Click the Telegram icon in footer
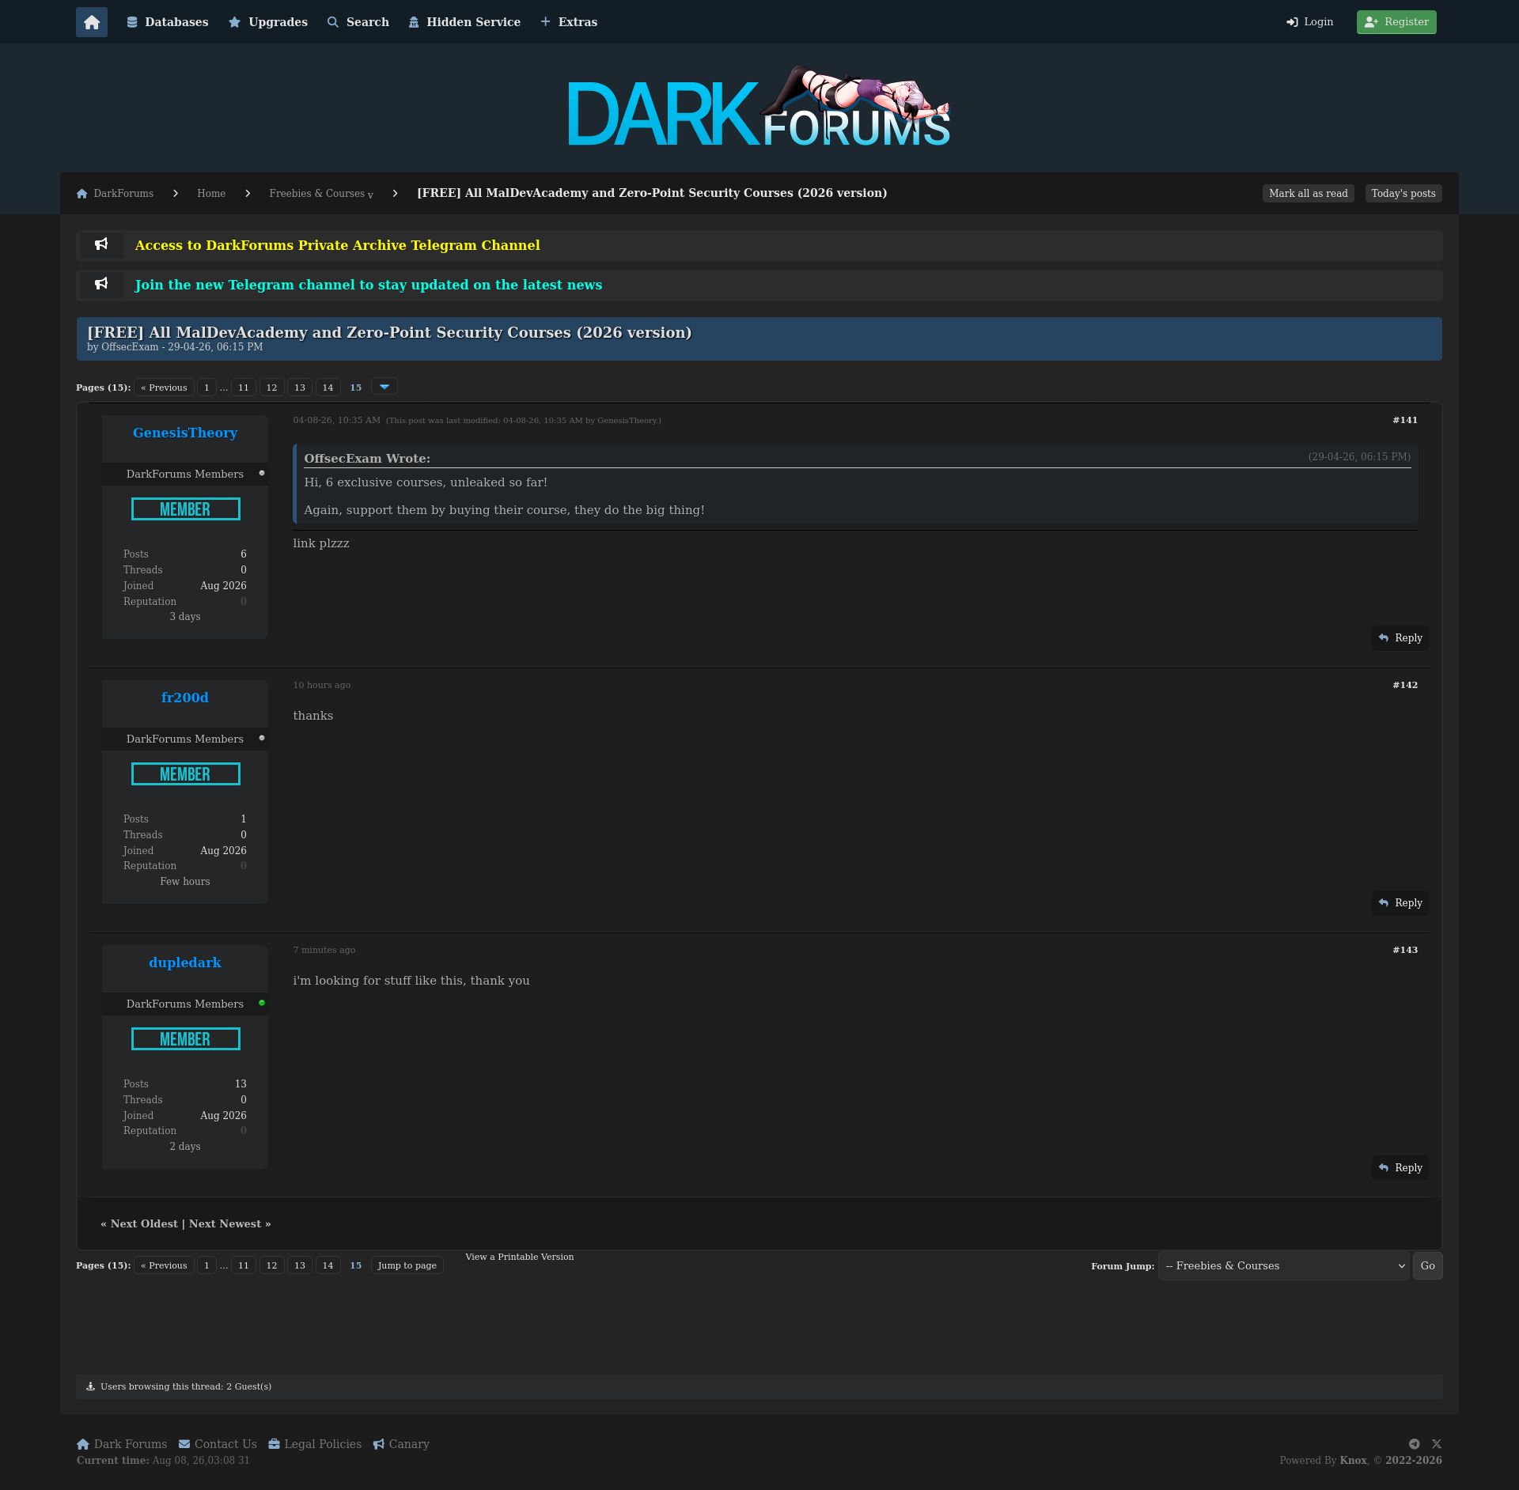 click(1415, 1444)
